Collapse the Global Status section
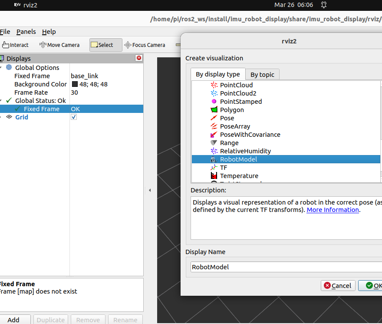 point(1,101)
